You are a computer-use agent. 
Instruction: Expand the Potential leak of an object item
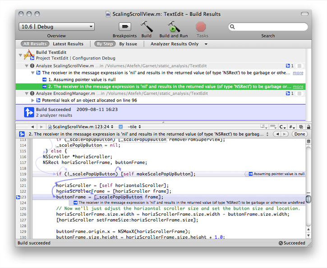pos(32,100)
